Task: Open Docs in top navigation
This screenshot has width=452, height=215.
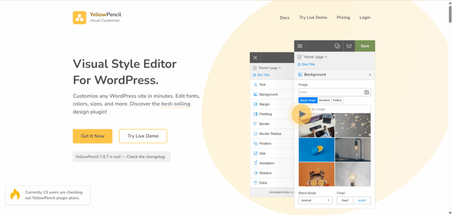Action: point(285,18)
